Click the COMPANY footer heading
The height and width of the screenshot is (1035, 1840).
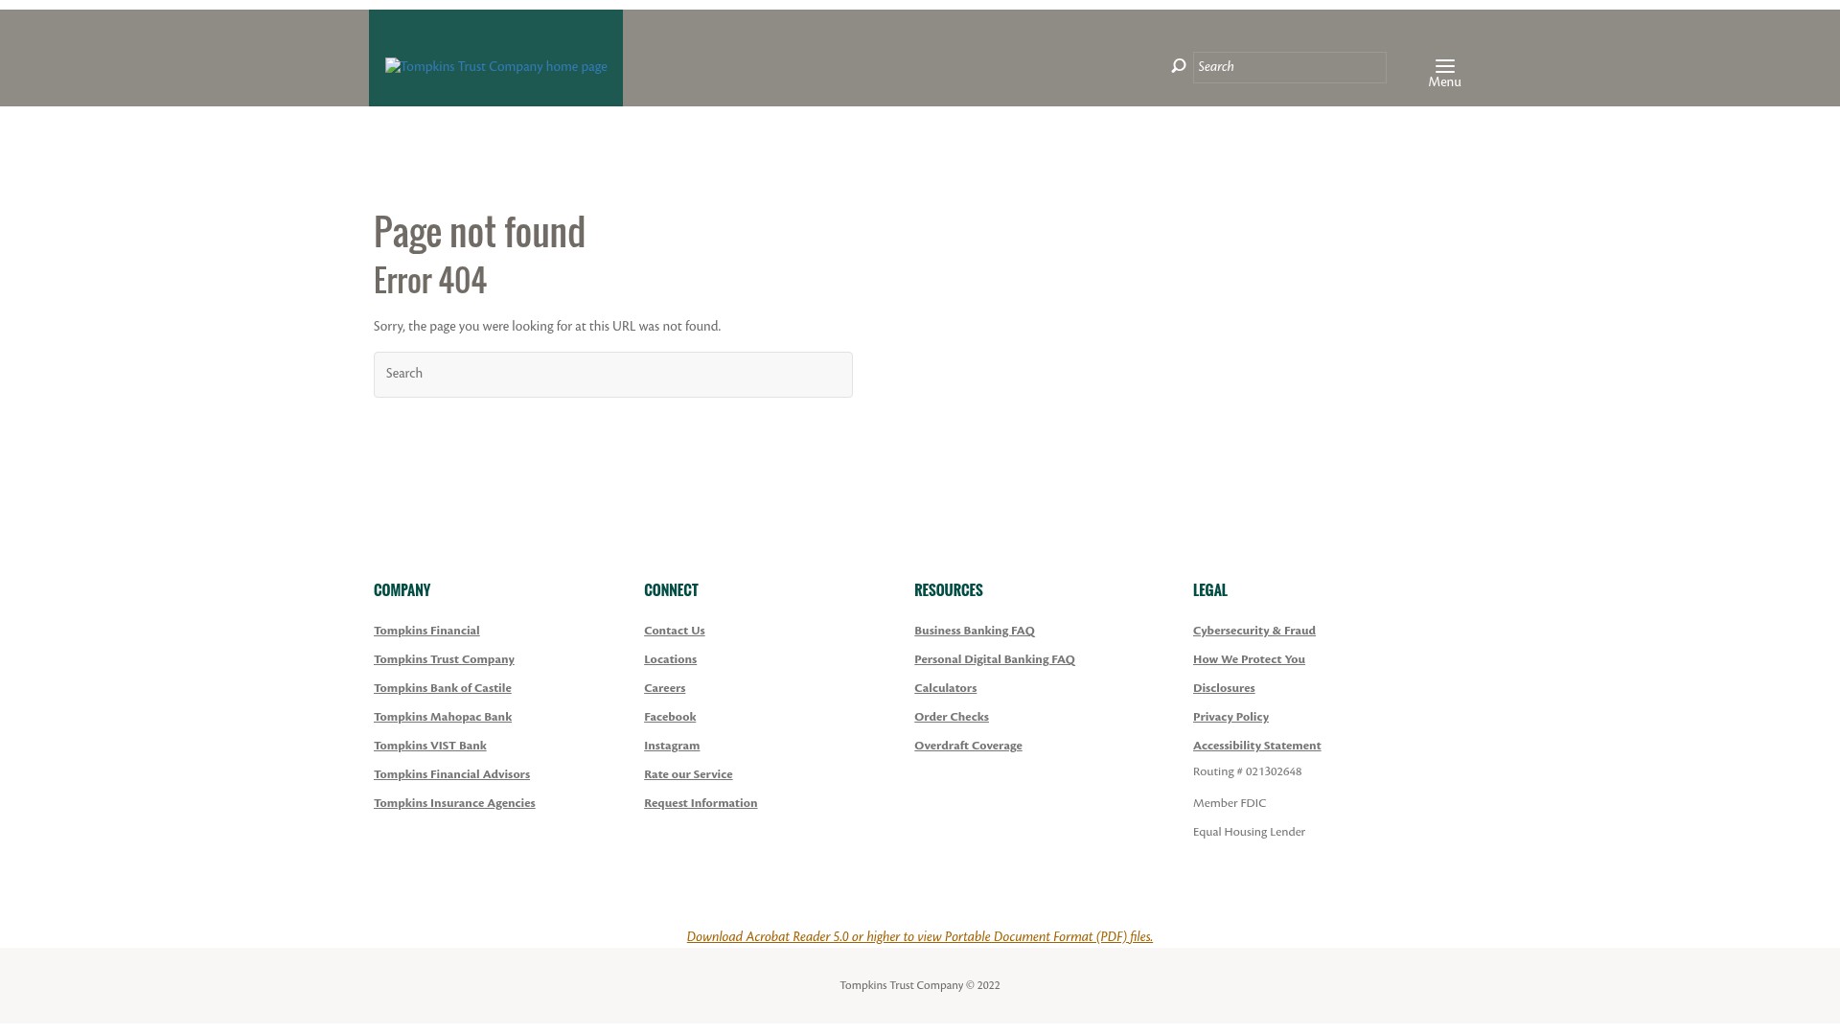tap(402, 590)
